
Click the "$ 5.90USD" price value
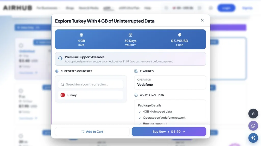[x=180, y=41]
